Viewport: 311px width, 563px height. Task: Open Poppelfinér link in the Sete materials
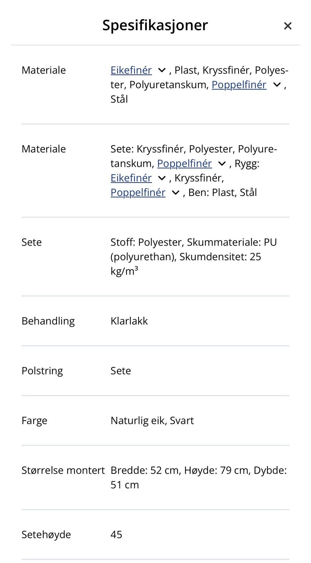click(x=185, y=164)
